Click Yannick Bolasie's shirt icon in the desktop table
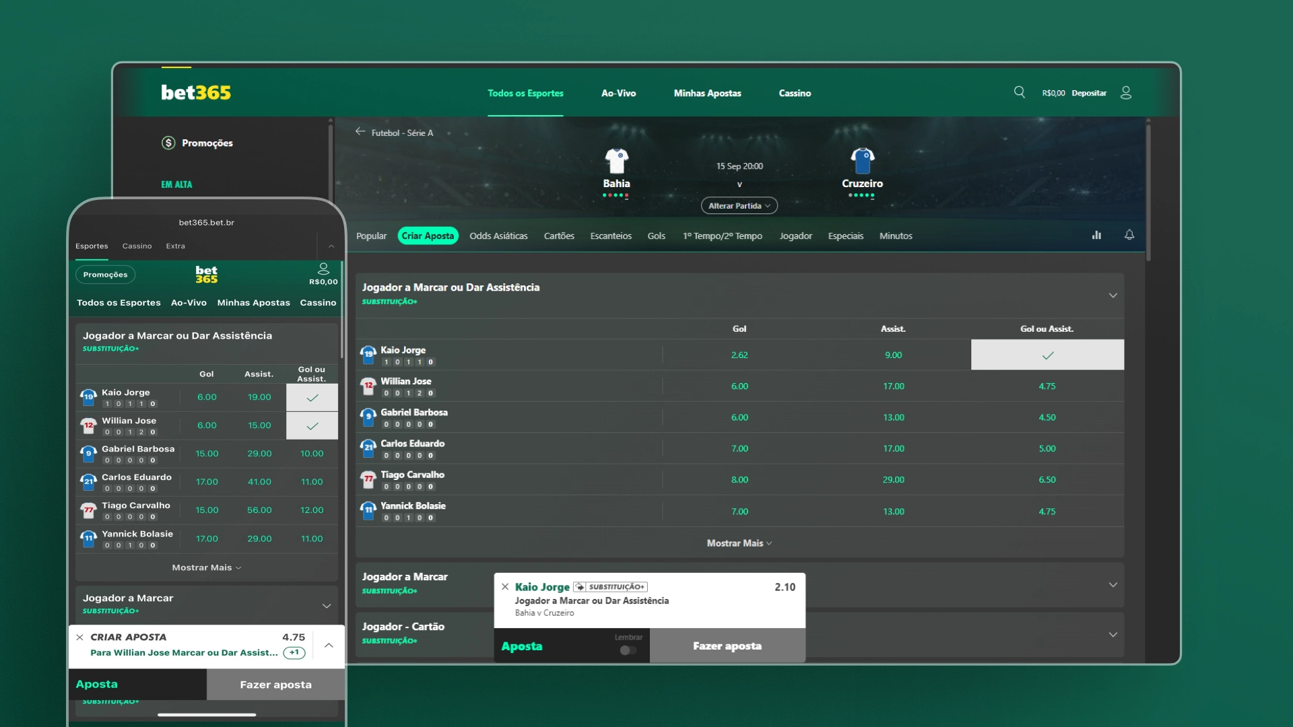This screenshot has width=1293, height=727. click(368, 510)
